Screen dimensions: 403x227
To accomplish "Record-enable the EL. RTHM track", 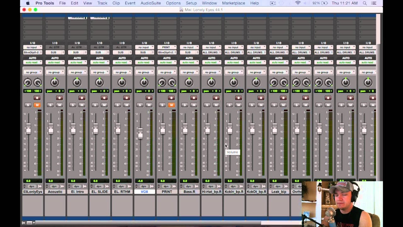I will click(127, 98).
